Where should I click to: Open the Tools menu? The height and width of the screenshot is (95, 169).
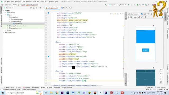(x=42, y=2)
